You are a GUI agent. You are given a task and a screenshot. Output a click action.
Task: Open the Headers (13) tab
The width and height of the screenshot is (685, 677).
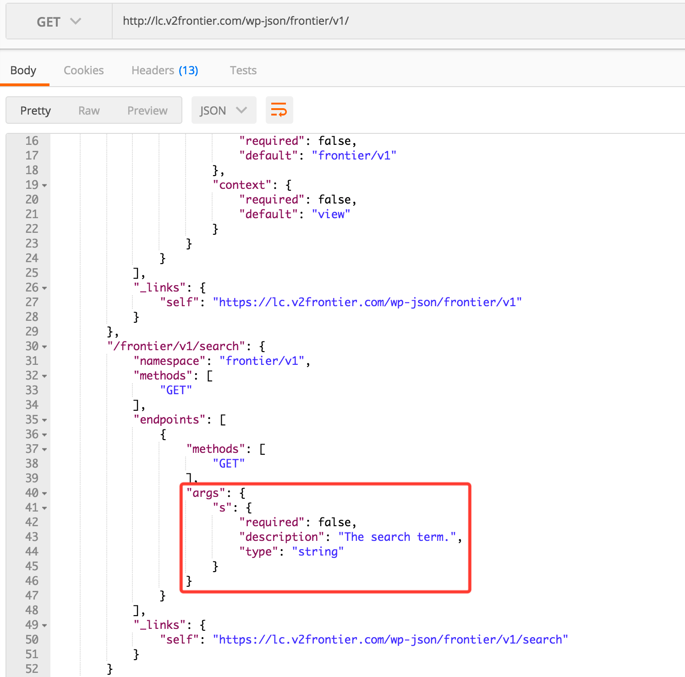[x=165, y=71]
